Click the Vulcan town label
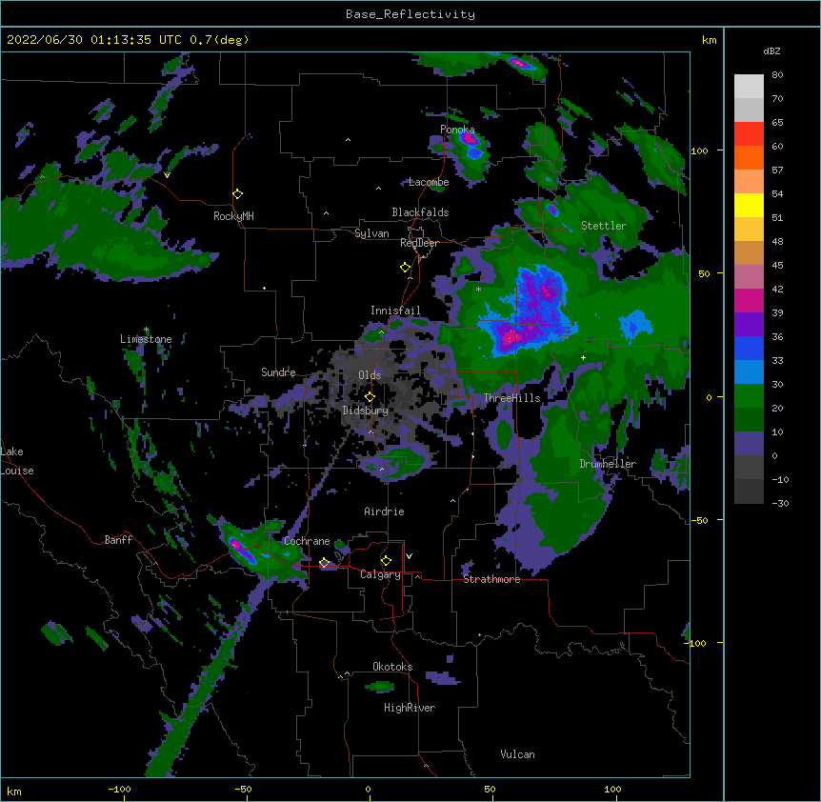The width and height of the screenshot is (821, 802). [517, 754]
